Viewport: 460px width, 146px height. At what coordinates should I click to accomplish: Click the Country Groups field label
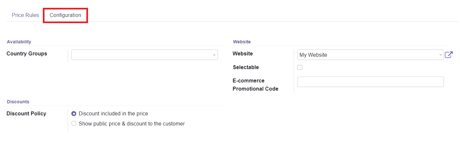coord(27,54)
